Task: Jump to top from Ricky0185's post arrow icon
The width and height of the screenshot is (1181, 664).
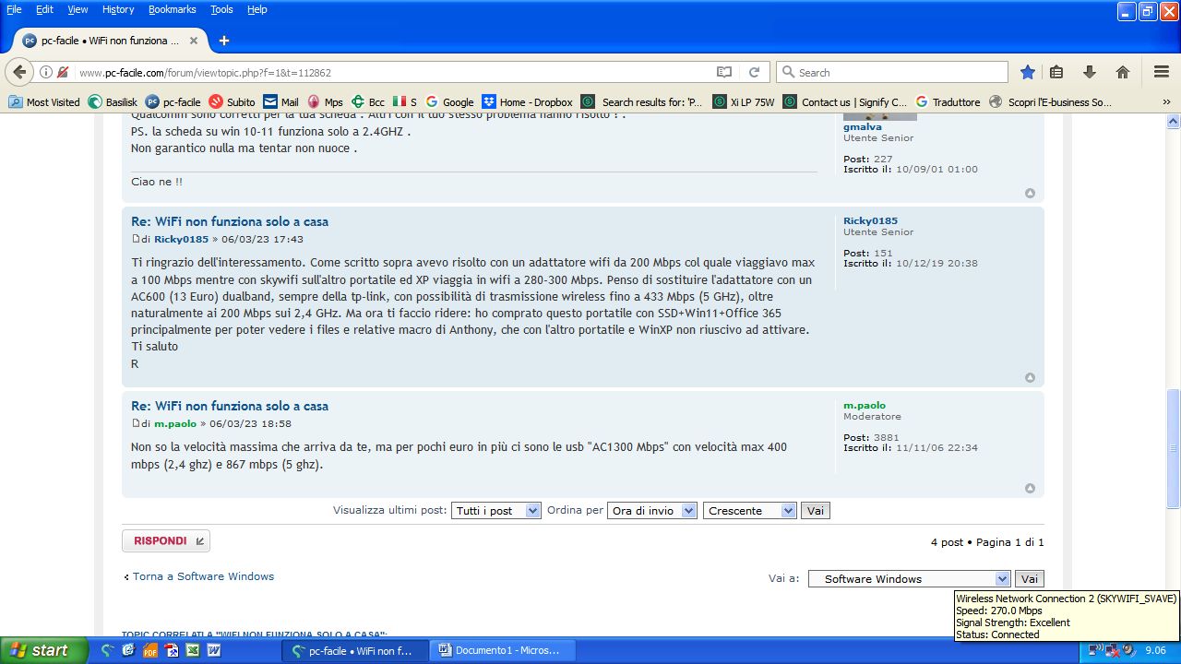Action: click(x=1030, y=378)
